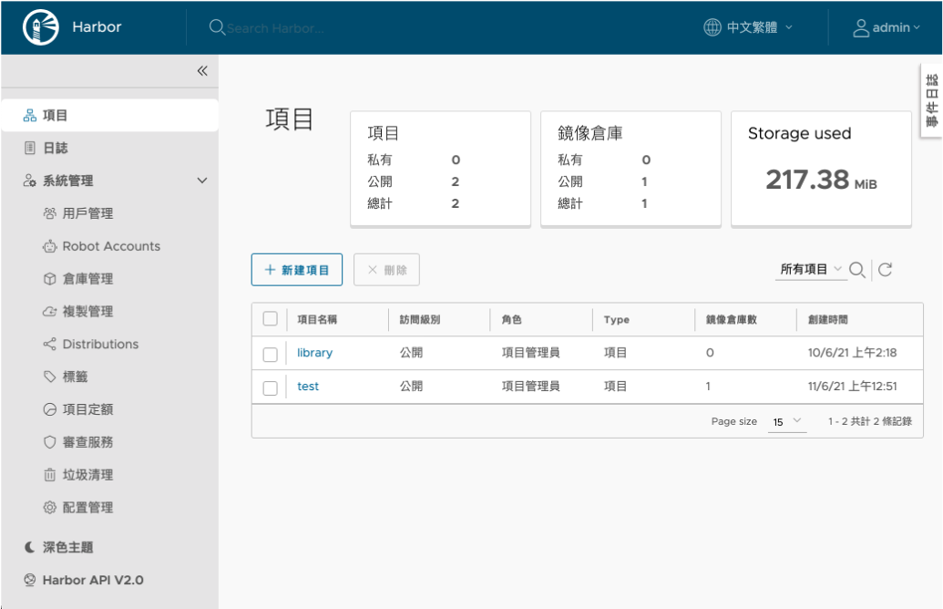The image size is (943, 609).
Task: Switch to 深色主題 dark theme
Action: [67, 547]
